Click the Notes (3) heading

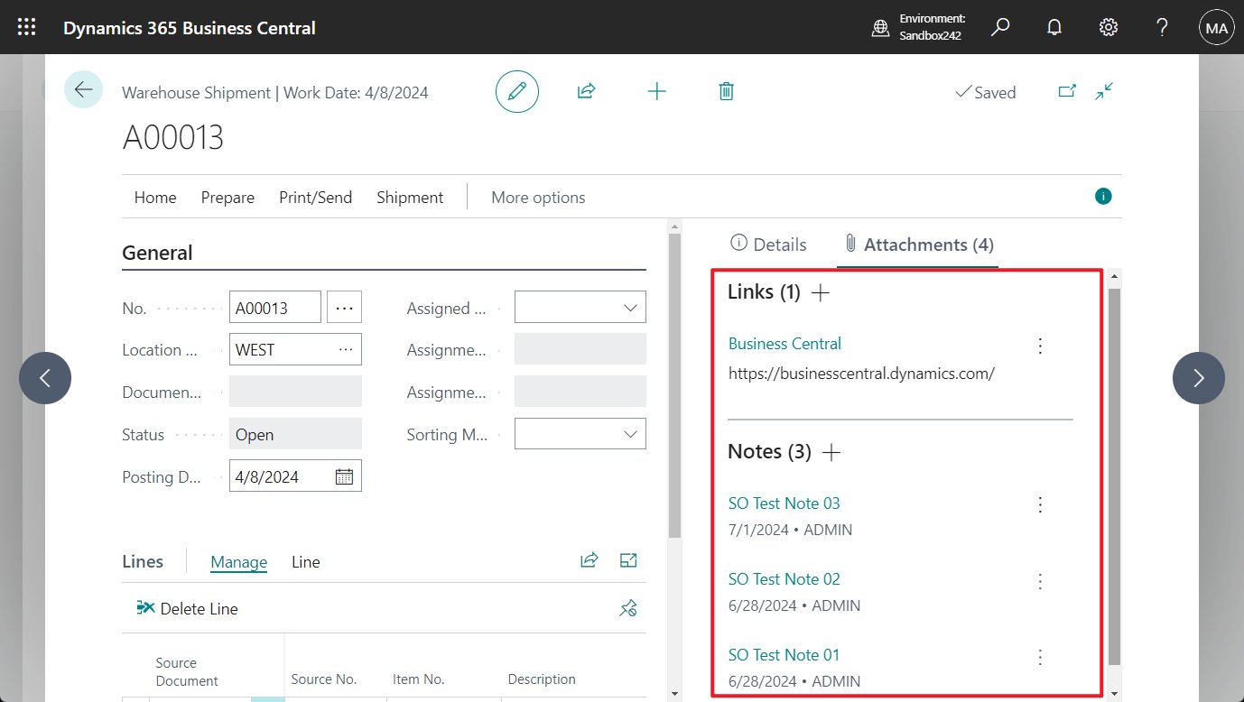pos(769,452)
